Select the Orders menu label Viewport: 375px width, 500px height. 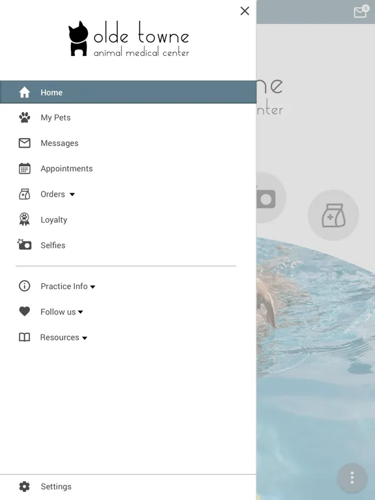(53, 194)
